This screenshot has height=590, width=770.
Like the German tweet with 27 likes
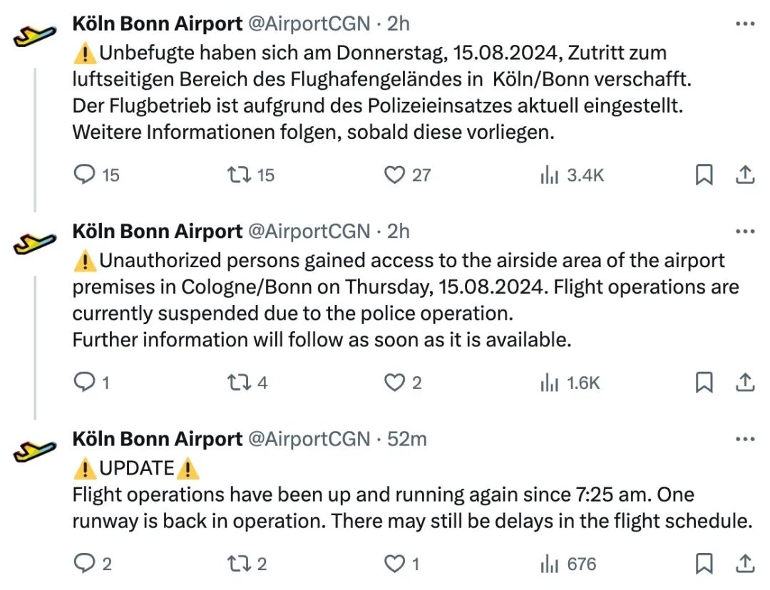tap(394, 175)
